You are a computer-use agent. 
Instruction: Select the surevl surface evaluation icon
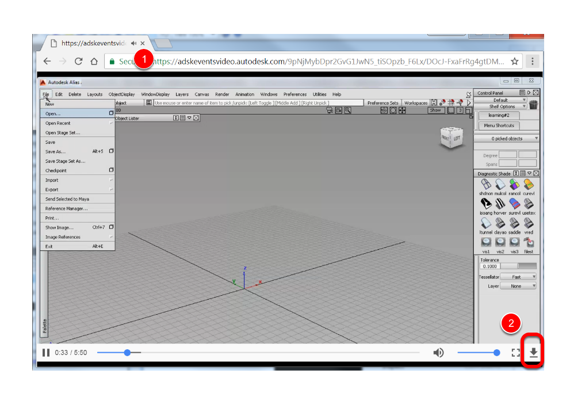(514, 204)
